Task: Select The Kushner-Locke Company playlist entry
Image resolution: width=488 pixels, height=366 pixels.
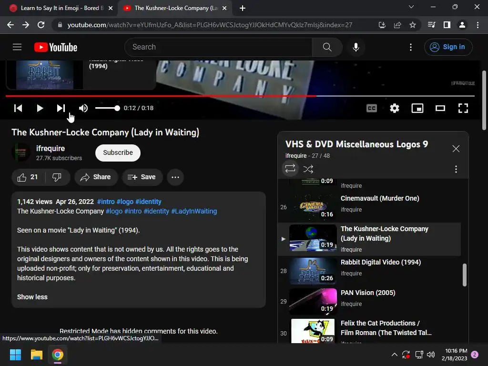Action: 369,239
